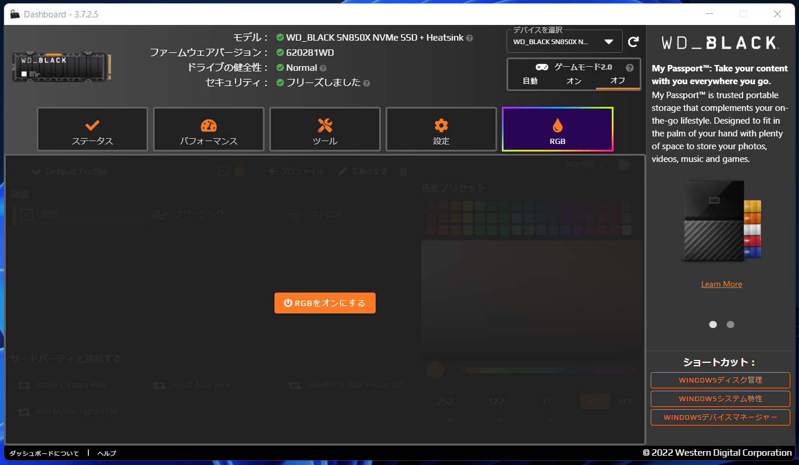The height and width of the screenshot is (465, 799).
Task: Close the Dashboard window
Action: pyautogui.click(x=777, y=14)
